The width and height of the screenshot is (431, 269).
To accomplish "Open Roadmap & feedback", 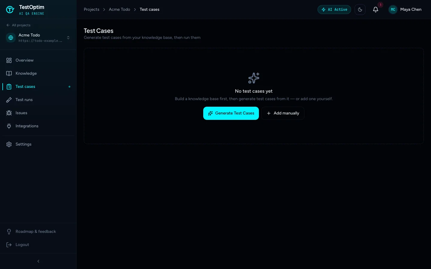I will pos(38,232).
